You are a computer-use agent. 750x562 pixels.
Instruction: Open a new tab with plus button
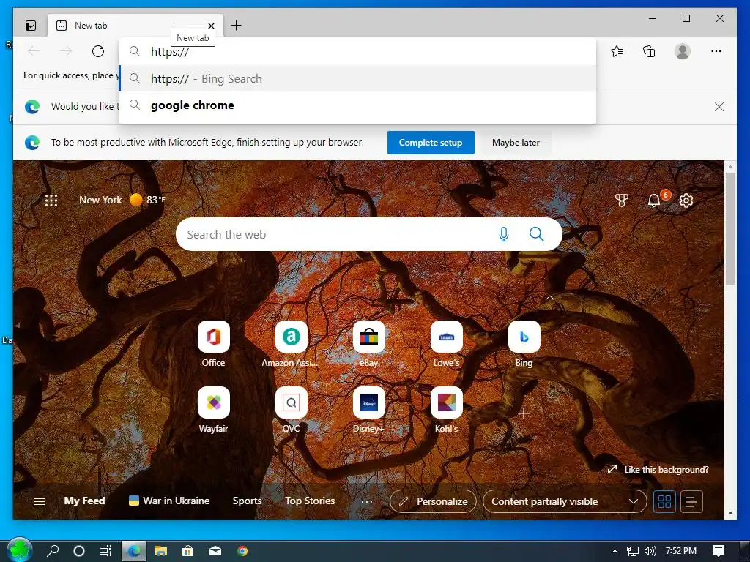tap(237, 26)
